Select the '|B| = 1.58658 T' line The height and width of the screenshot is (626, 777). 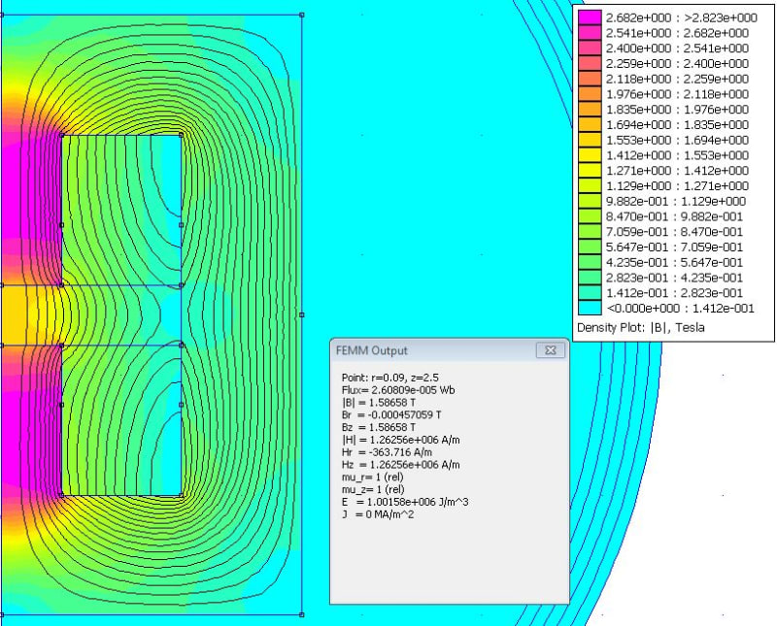379,402
